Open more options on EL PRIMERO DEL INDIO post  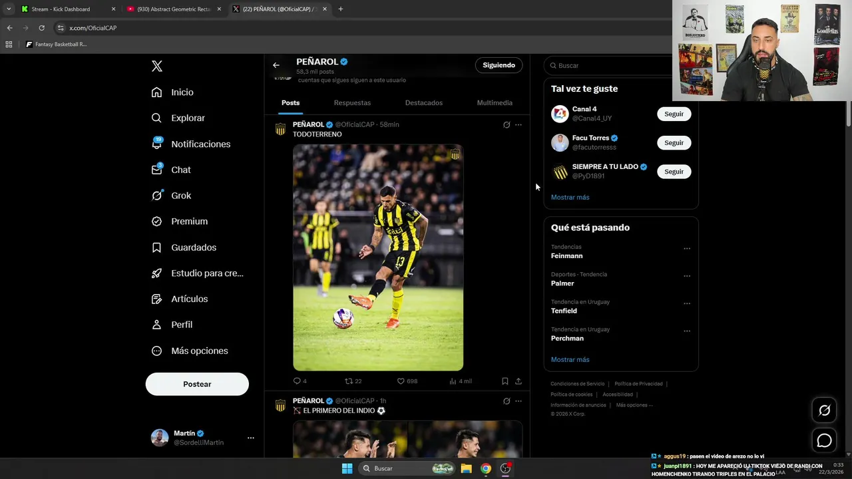click(519, 401)
